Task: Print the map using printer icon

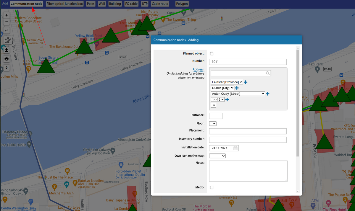Action: click(x=7, y=59)
